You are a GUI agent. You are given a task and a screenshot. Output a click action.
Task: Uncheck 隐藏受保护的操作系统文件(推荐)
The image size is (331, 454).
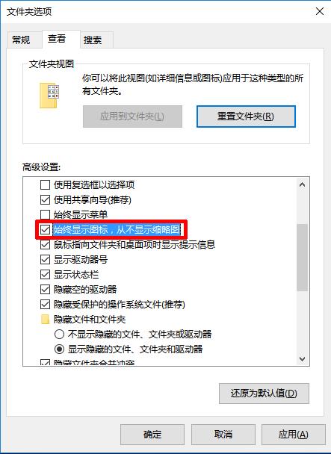(45, 305)
